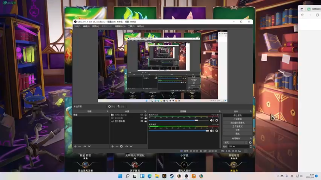Image resolution: width=321 pixels, height=180 pixels.
Task: Add a new scene with the plus icon
Action: tap(75, 146)
